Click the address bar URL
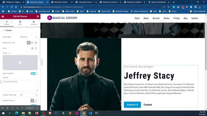The image size is (207, 116). tap(53, 7)
